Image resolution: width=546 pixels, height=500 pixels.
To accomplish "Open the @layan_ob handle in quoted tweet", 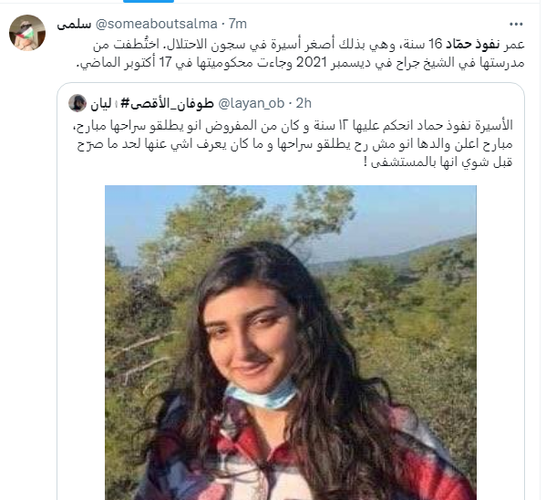I will pos(251,103).
